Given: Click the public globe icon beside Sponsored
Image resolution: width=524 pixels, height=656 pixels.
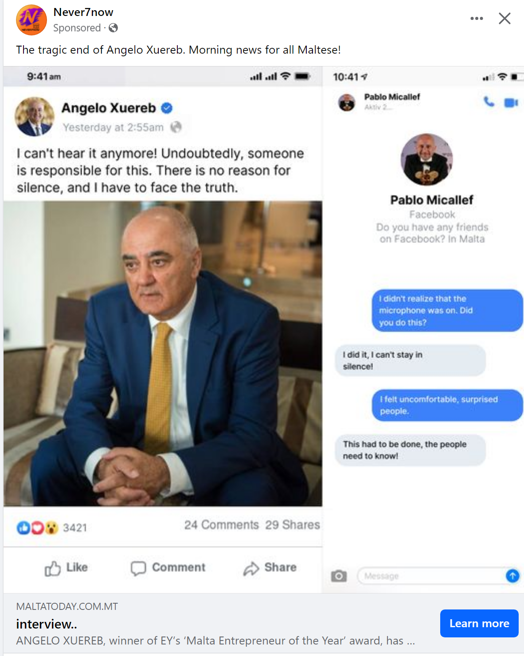Looking at the screenshot, I should [x=113, y=28].
